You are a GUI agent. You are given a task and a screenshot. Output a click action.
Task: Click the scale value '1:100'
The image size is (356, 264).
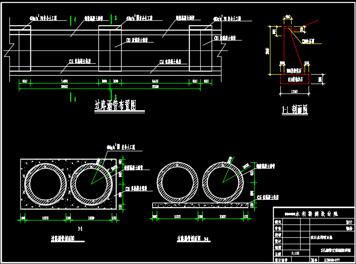pos(295,253)
